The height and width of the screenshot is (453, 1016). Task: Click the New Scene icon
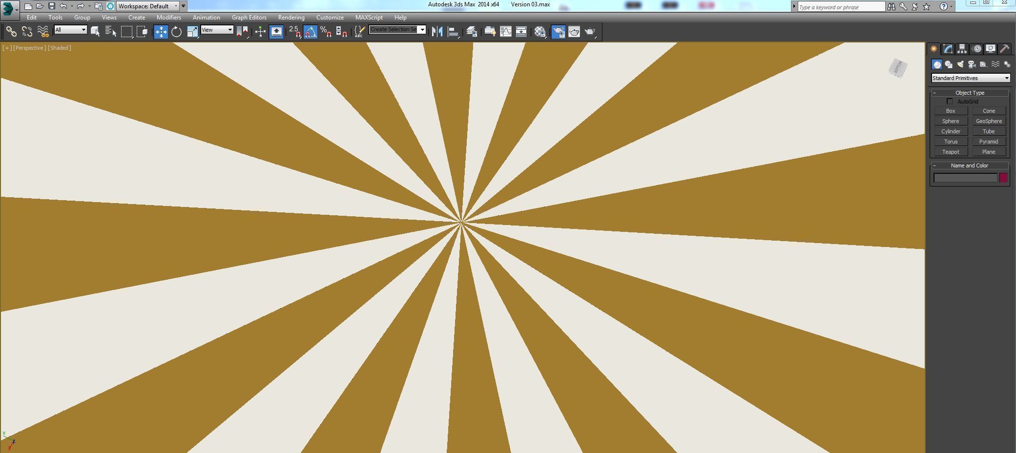point(28,6)
